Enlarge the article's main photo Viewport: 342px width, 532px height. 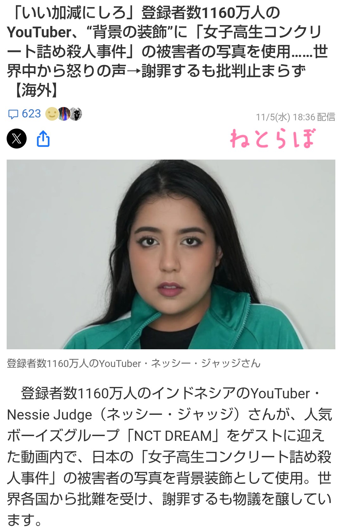click(171, 254)
